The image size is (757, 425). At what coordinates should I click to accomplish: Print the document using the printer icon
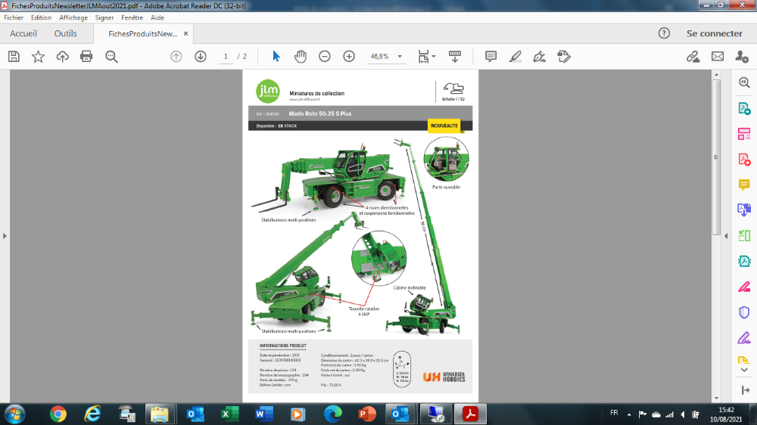coord(86,57)
